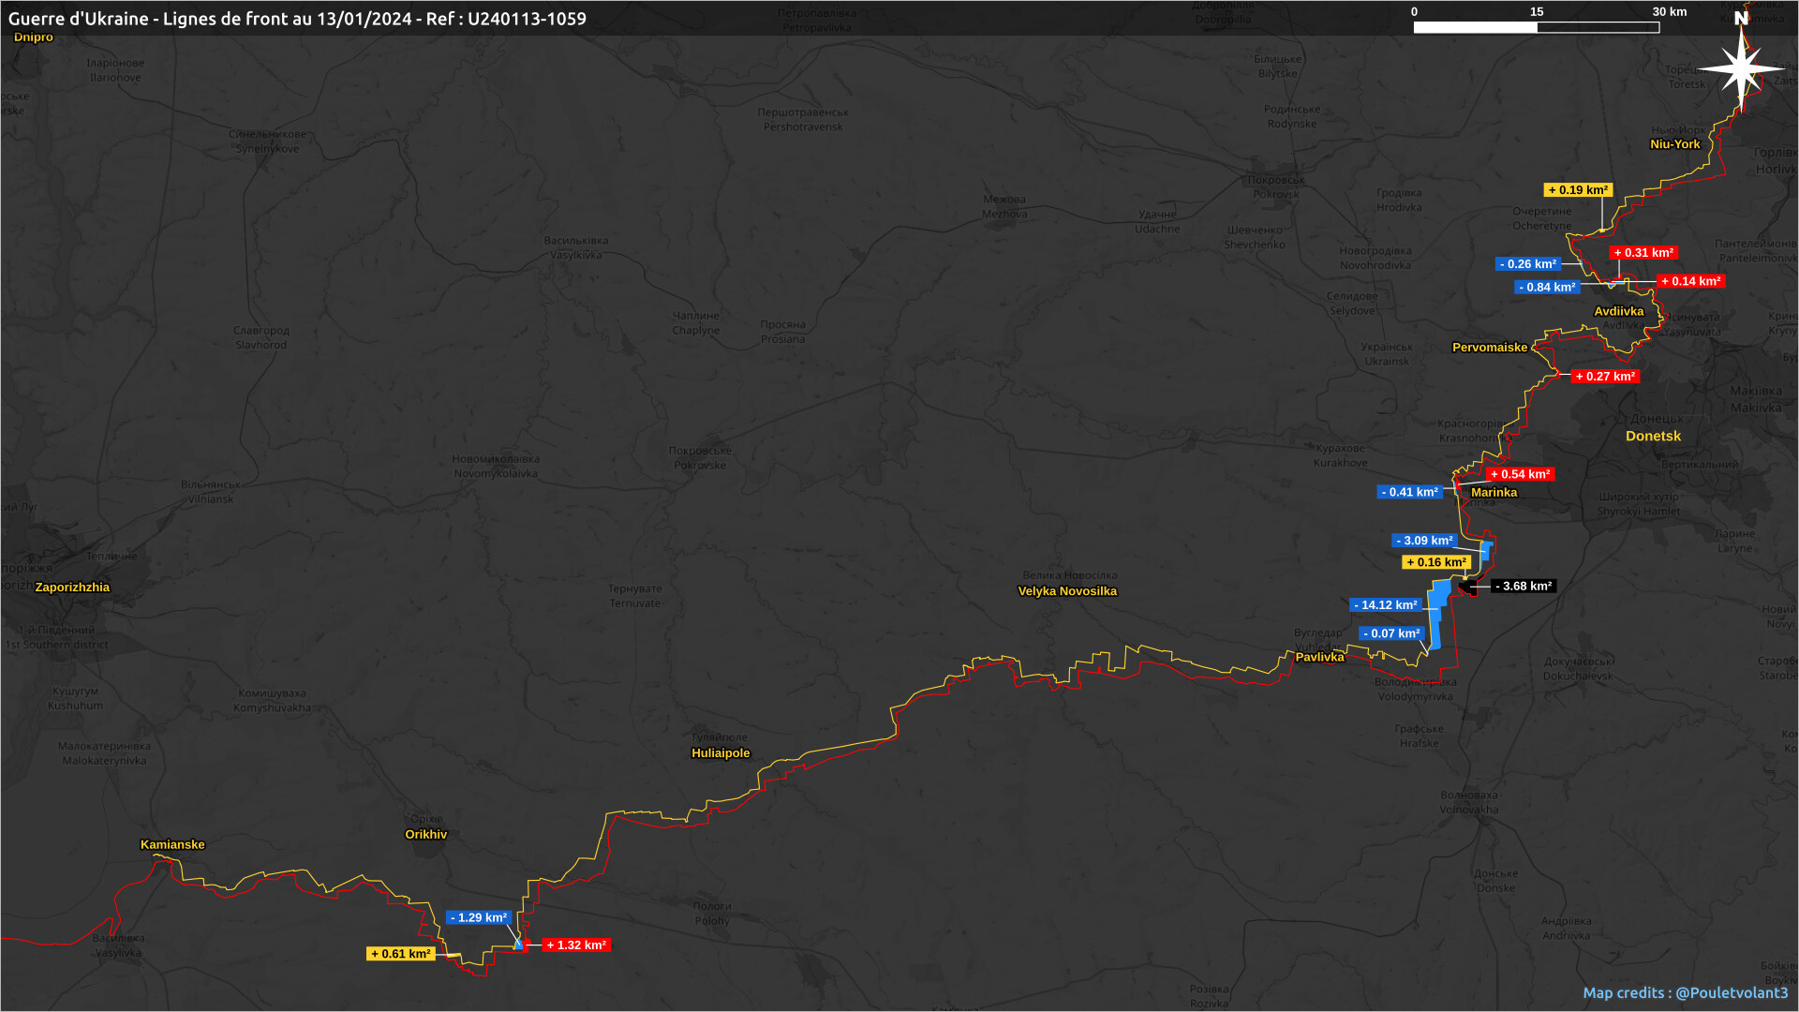Click the '+ 0.31 km²' red label
Image resolution: width=1799 pixels, height=1012 pixels.
click(x=1643, y=253)
